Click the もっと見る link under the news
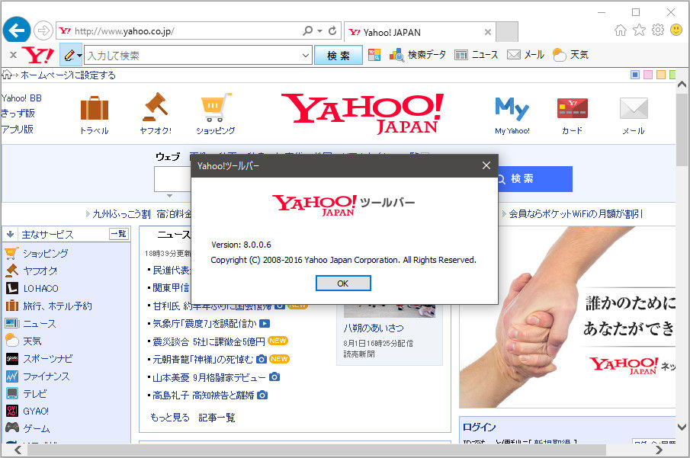This screenshot has width=690, height=458. [x=170, y=417]
